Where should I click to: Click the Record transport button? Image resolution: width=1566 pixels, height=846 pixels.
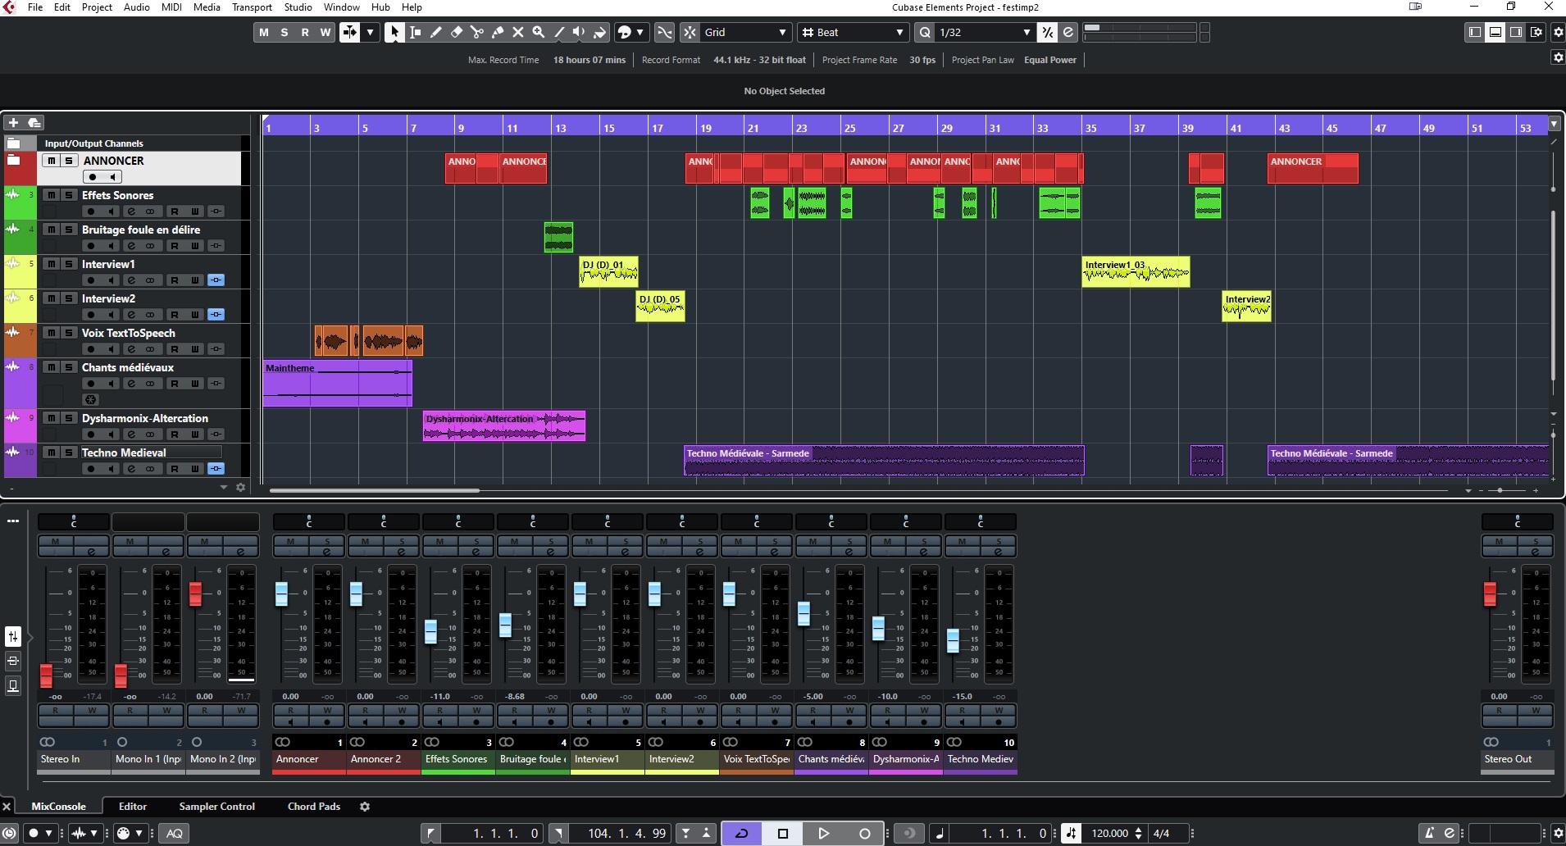point(864,833)
